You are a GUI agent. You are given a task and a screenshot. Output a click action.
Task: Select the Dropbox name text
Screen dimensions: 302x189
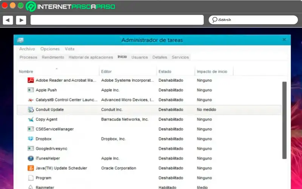(x=43, y=139)
